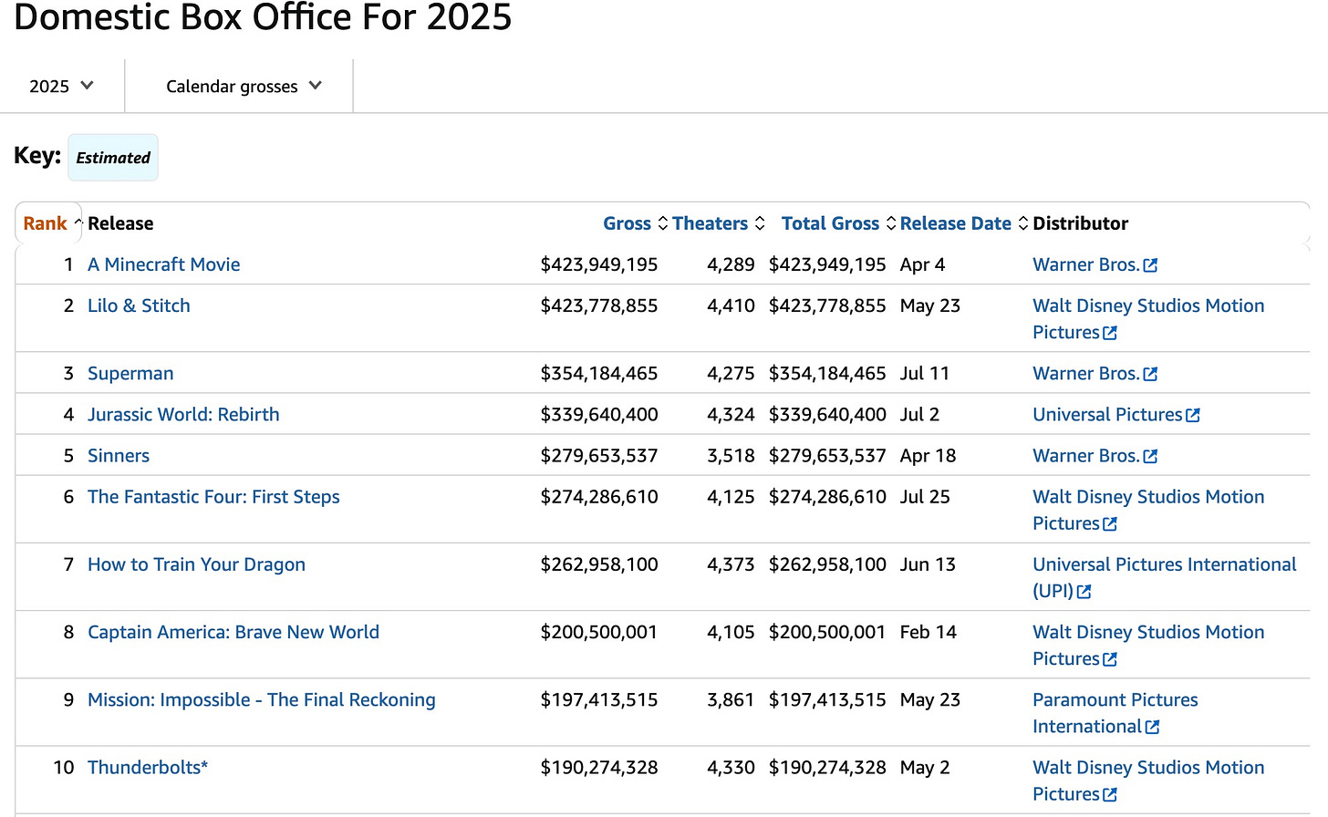Screen dimensions: 1328x817
Task: Open Paramount Pictures International link
Action: coord(1115,713)
